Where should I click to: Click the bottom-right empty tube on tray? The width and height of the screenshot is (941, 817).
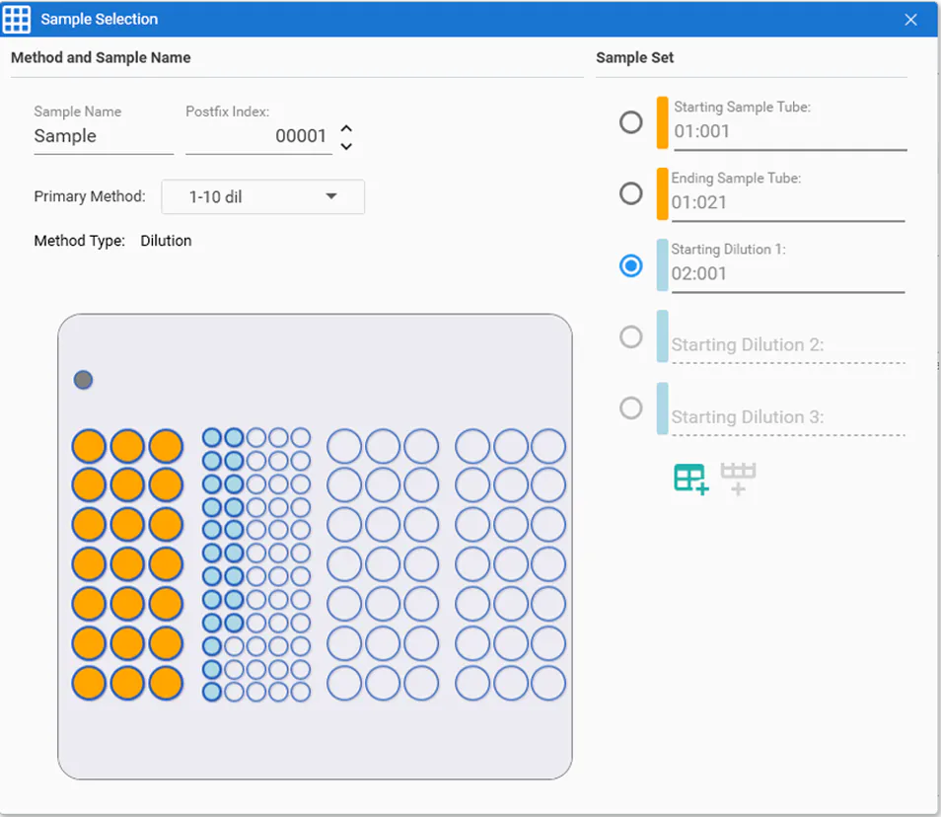pos(548,683)
